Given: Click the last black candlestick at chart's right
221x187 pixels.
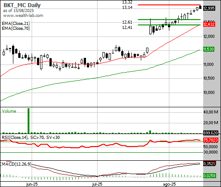Looking at the screenshot, I should tap(200, 7).
